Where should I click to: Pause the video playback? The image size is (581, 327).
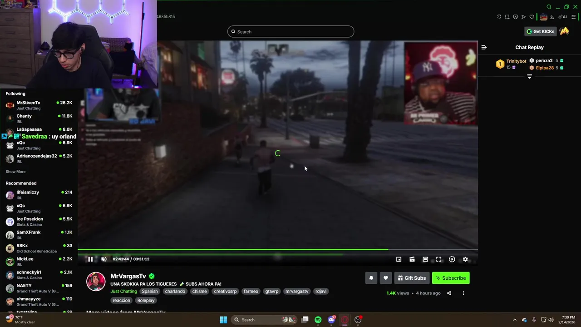coord(90,259)
